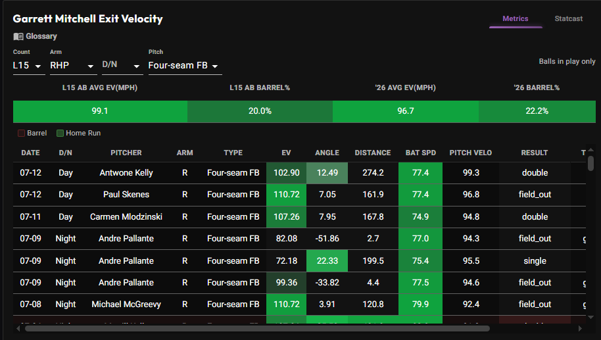Click the scroll right arrow
This screenshot has width=601, height=340.
pos(580,329)
